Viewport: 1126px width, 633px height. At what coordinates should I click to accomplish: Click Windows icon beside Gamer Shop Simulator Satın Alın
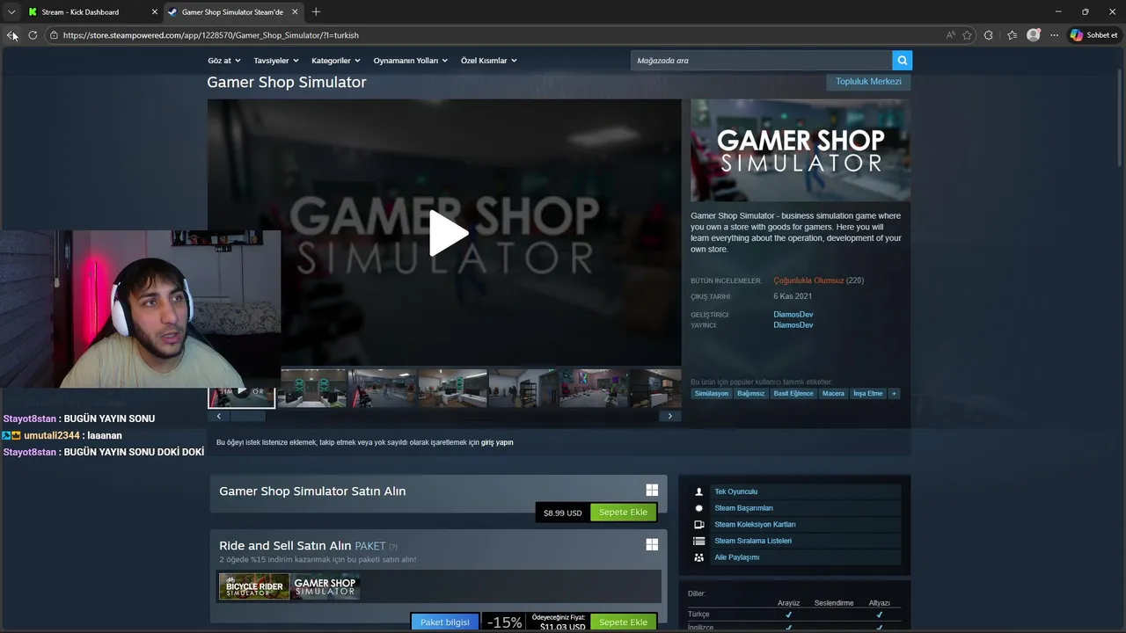click(652, 491)
